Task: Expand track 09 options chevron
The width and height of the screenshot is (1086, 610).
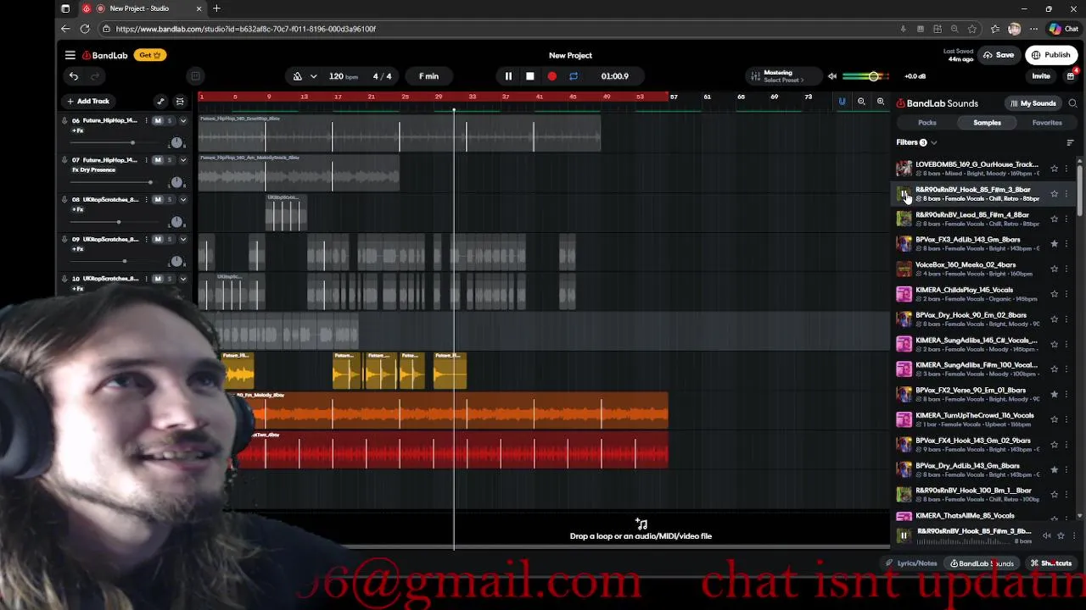Action: pos(182,240)
